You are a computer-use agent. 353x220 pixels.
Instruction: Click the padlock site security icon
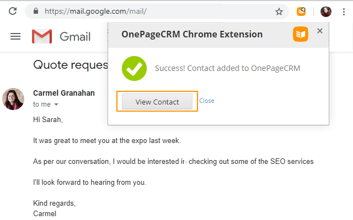pyautogui.click(x=36, y=11)
